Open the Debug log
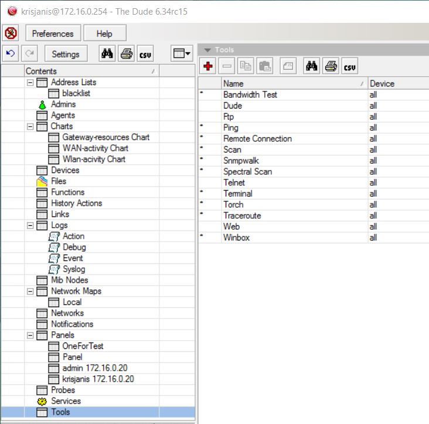This screenshot has height=424, width=429. [74, 247]
